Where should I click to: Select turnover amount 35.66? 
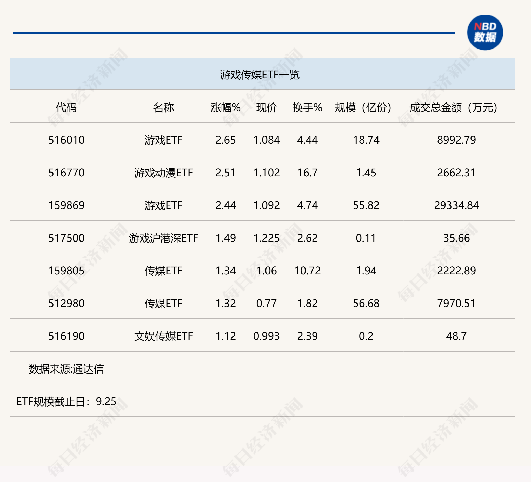click(x=456, y=238)
